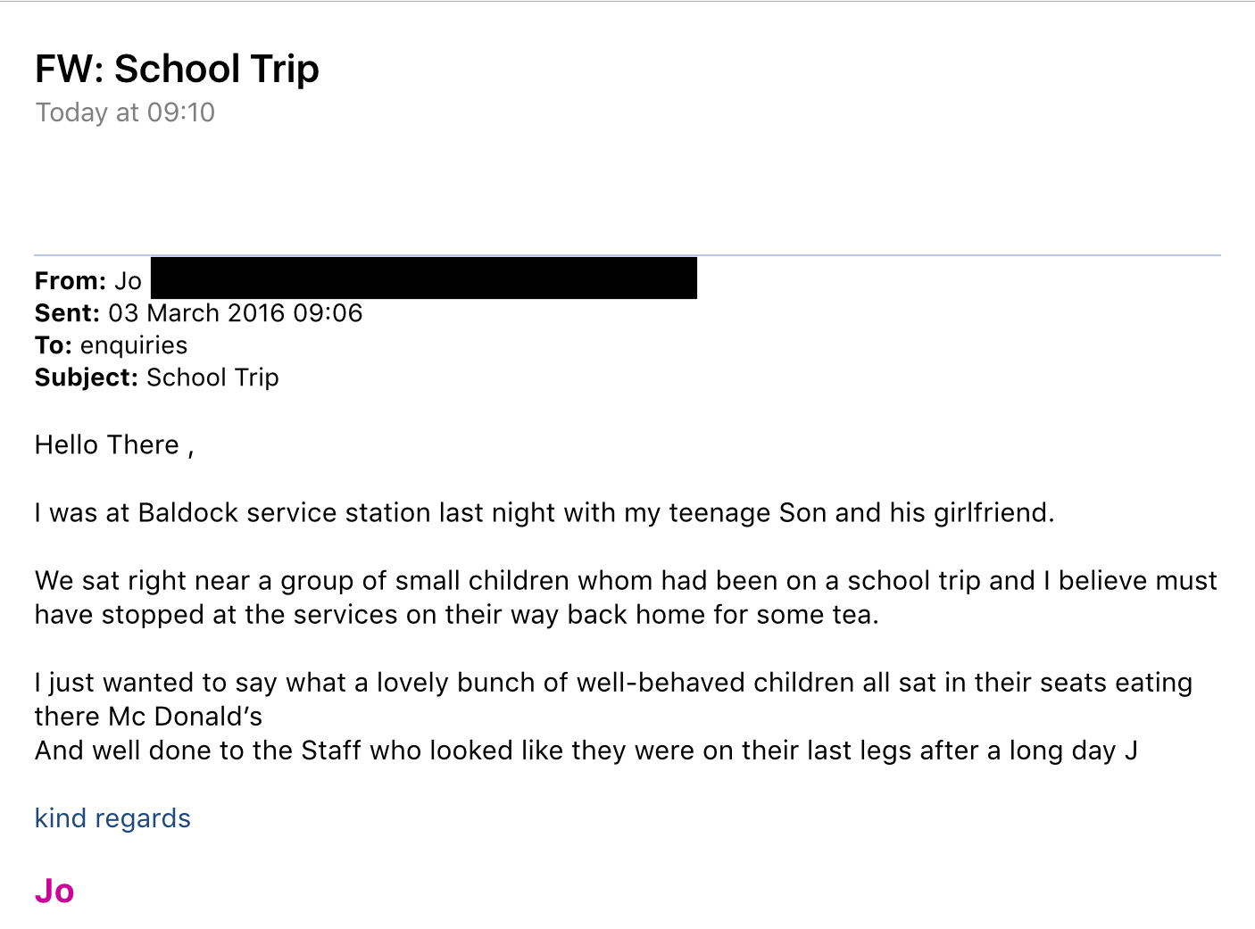1255x929 pixels.
Task: Click the sent date "03 March 2016 09:06"
Action: [x=236, y=313]
